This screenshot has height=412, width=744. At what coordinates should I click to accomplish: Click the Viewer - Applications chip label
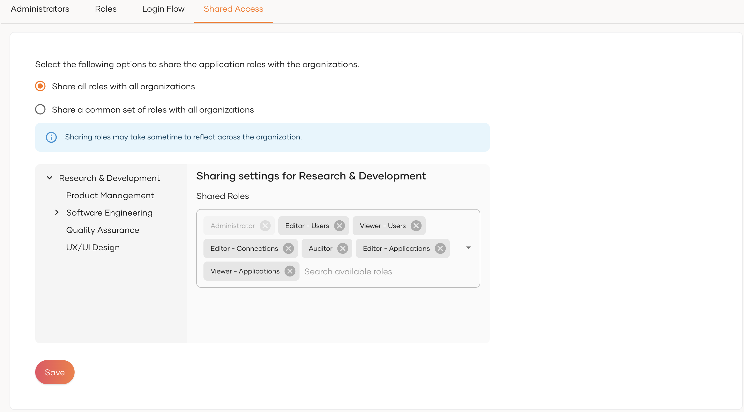(x=245, y=271)
